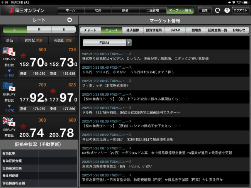Tap EUR/JPY bid price 177.925
Image resolution: width=251 pixels, height=188 pixels.
click(34, 98)
